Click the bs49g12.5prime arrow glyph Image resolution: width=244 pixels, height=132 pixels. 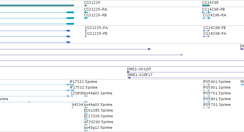86,131
